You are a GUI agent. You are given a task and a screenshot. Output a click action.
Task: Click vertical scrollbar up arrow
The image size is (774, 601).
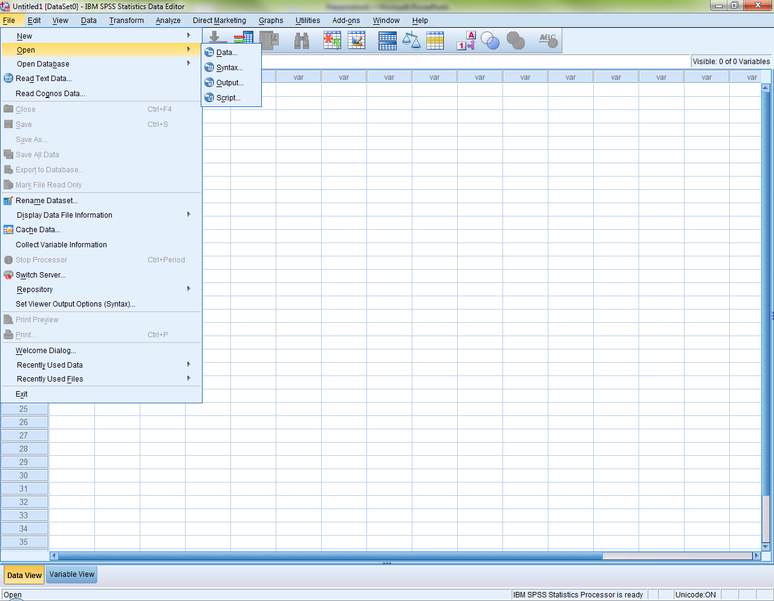point(766,88)
